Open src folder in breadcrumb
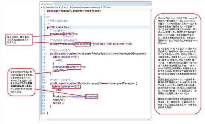Viewport: 205px width, 124px height. [x=65, y=7]
